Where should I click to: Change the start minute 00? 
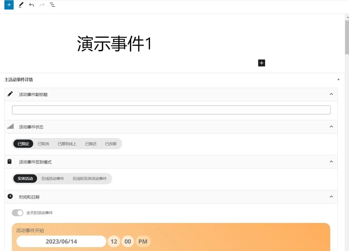click(128, 241)
